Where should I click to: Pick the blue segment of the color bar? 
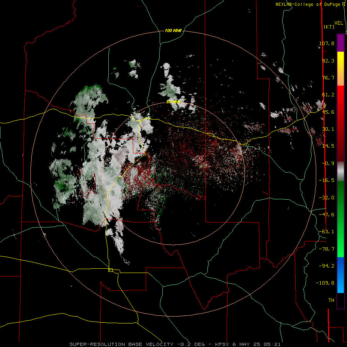(340, 275)
